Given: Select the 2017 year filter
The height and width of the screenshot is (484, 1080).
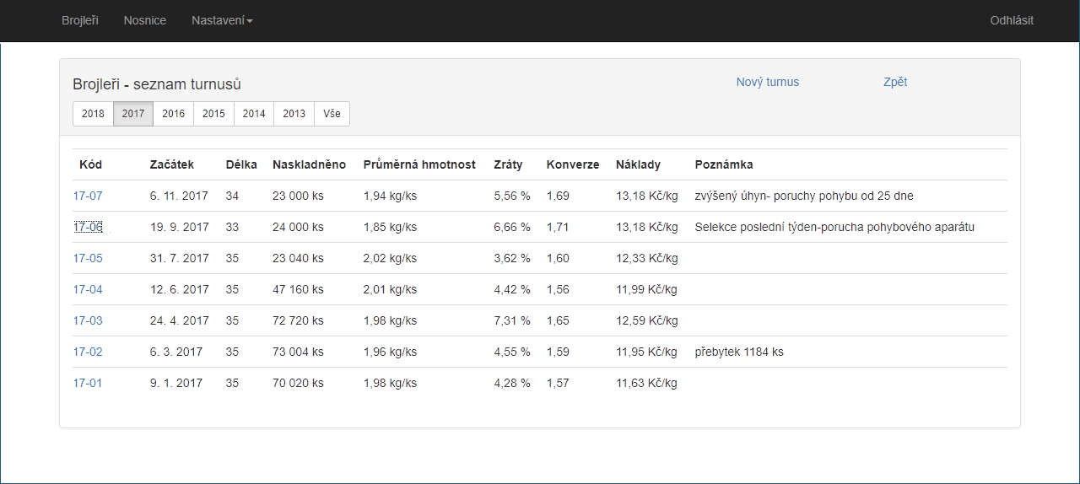Looking at the screenshot, I should [x=133, y=114].
